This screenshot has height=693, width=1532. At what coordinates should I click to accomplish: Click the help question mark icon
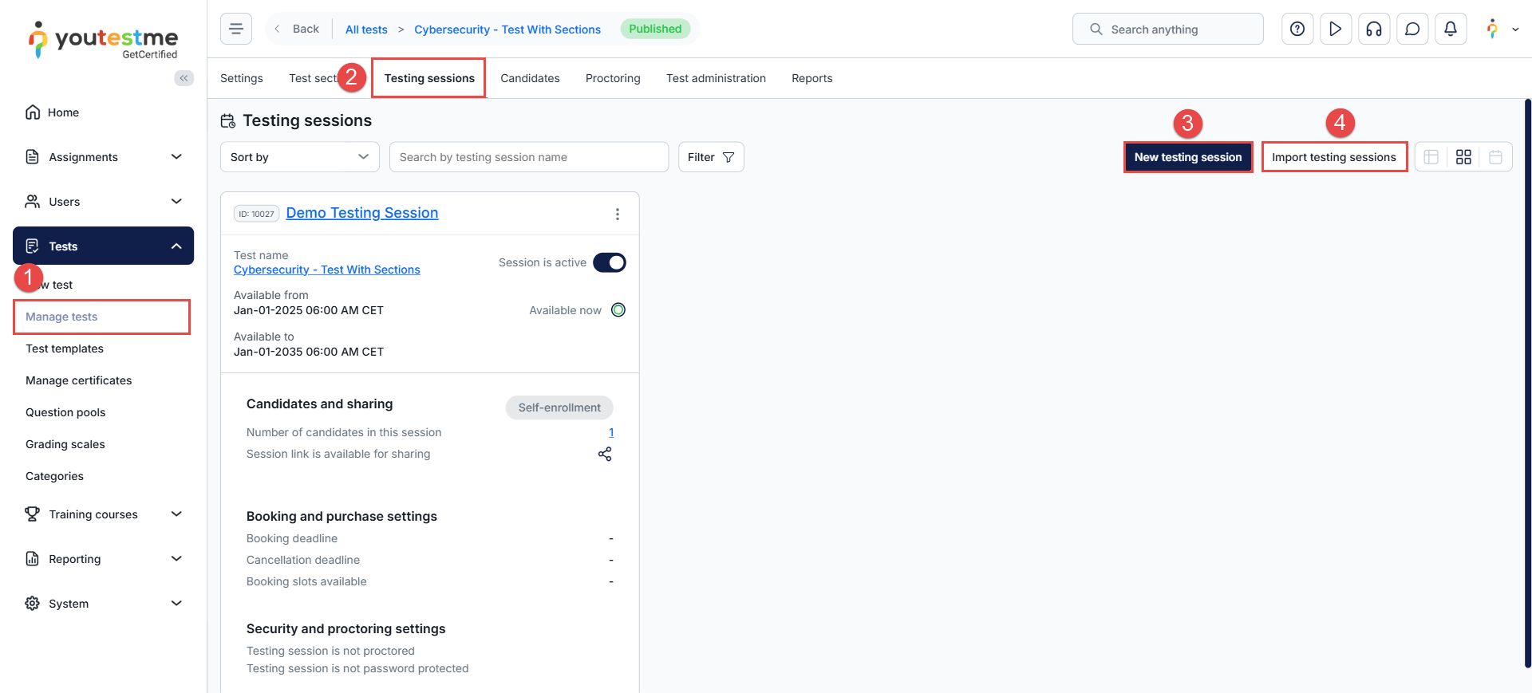pyautogui.click(x=1297, y=30)
